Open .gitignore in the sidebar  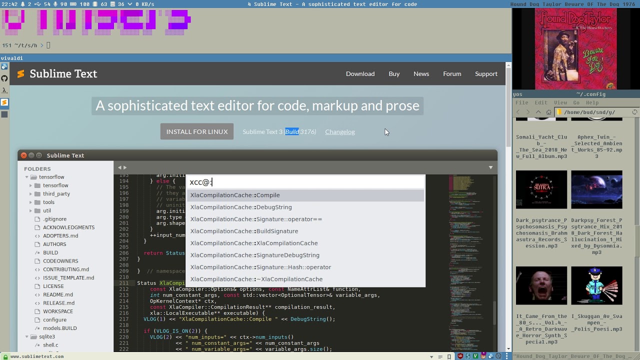click(54, 219)
